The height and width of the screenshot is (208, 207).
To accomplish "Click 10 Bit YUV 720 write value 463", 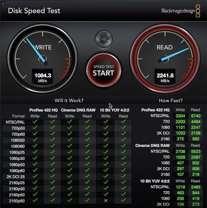I will pos(181,193).
